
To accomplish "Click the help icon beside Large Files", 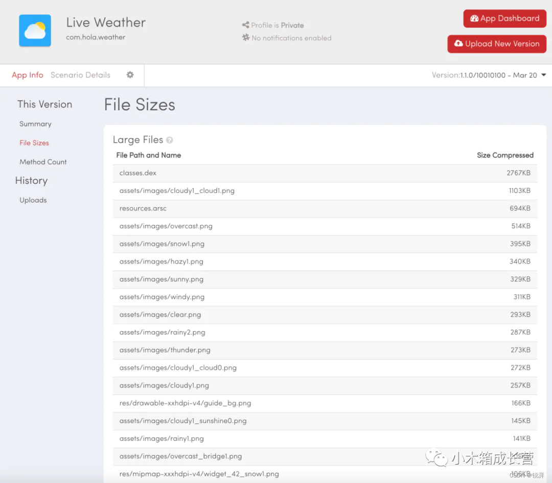I will coord(169,140).
